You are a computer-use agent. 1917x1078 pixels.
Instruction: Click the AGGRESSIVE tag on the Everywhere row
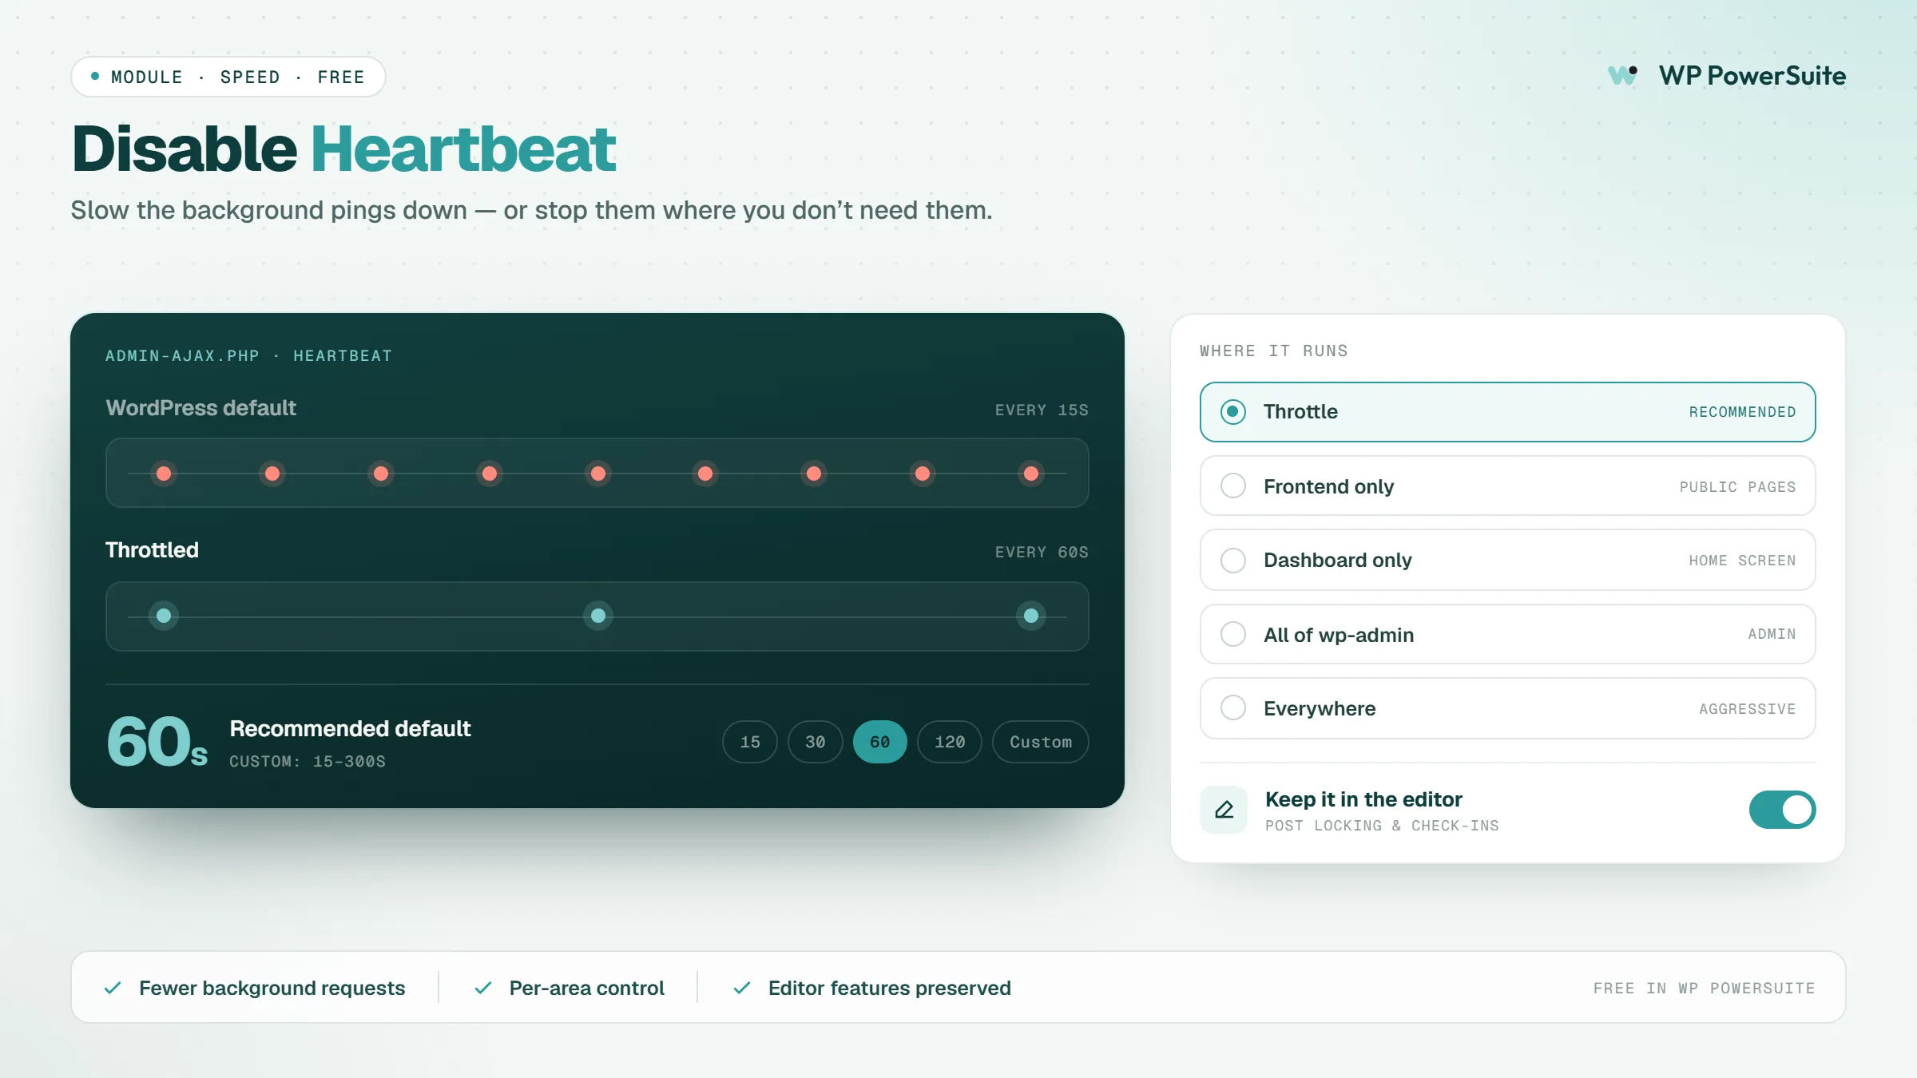pyautogui.click(x=1747, y=709)
